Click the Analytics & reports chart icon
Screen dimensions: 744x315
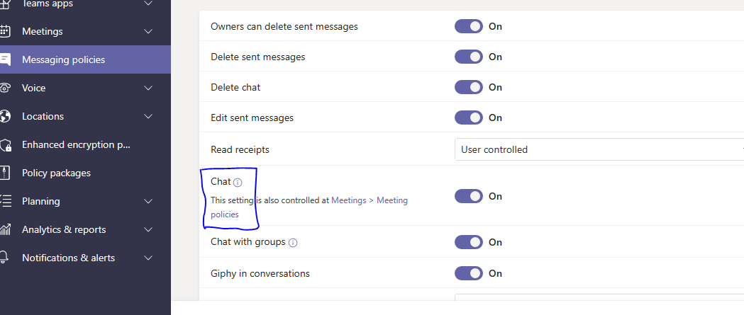click(5, 230)
